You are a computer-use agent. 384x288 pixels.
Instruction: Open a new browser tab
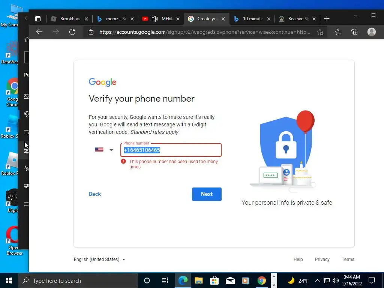pyautogui.click(x=327, y=19)
